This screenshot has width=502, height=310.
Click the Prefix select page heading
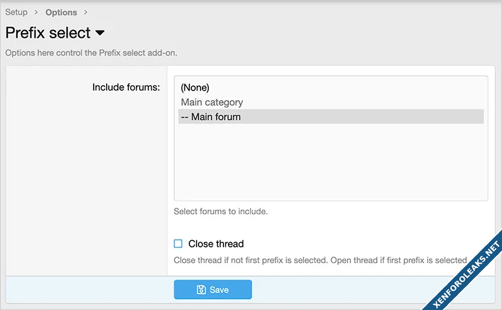click(x=48, y=33)
